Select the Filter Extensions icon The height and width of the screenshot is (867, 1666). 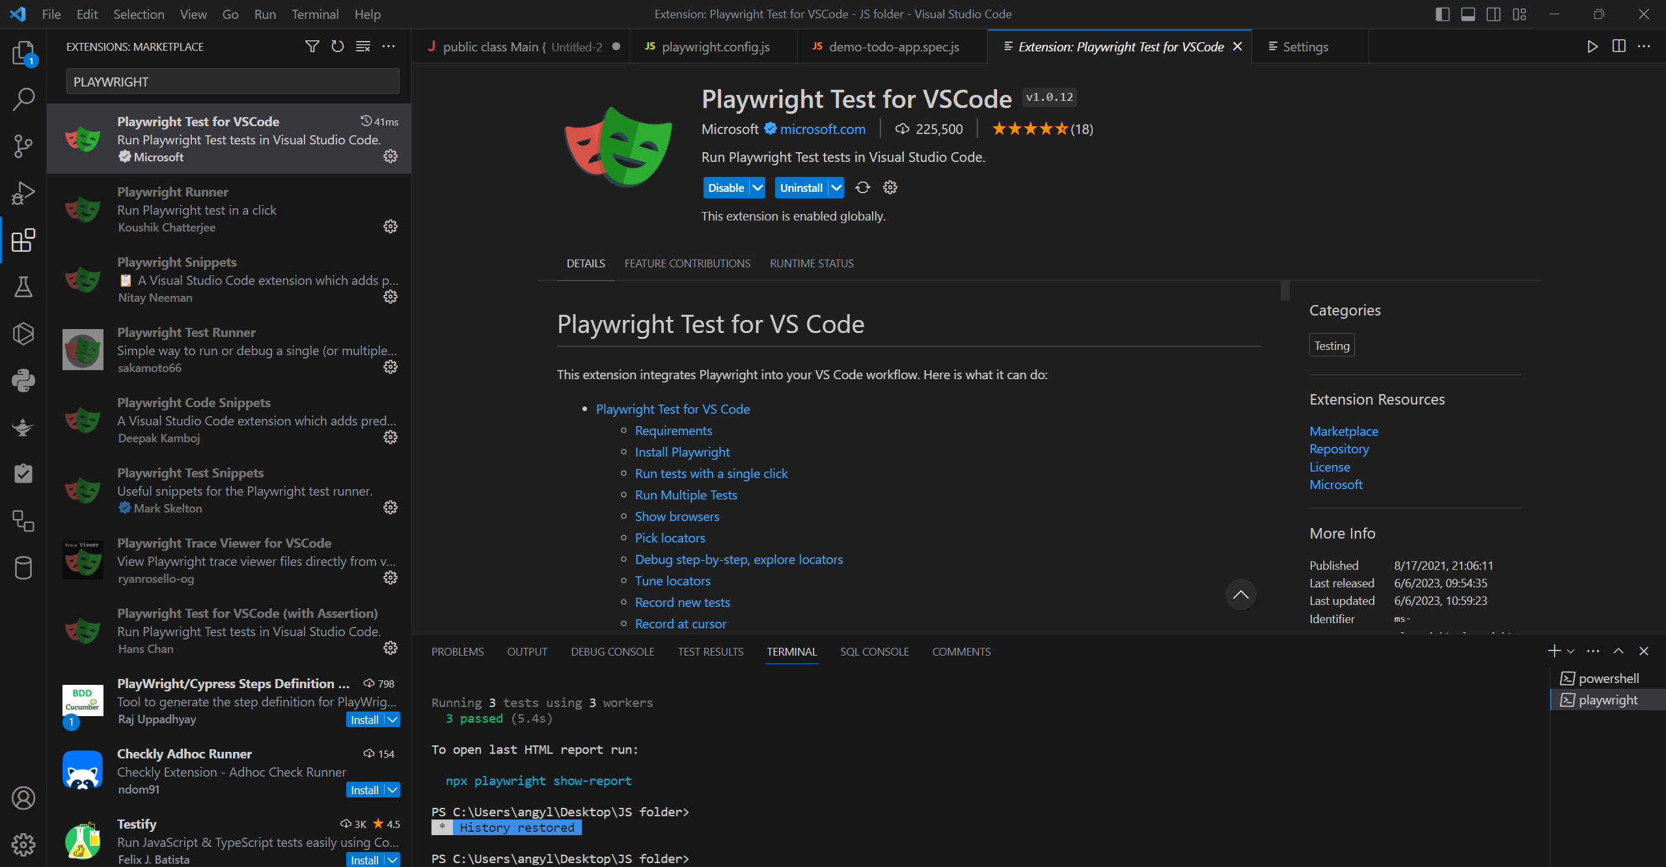click(x=312, y=46)
